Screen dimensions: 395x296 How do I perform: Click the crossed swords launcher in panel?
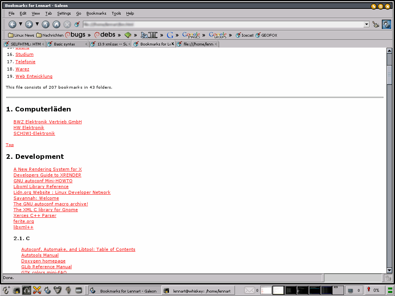pyautogui.click(x=37, y=291)
